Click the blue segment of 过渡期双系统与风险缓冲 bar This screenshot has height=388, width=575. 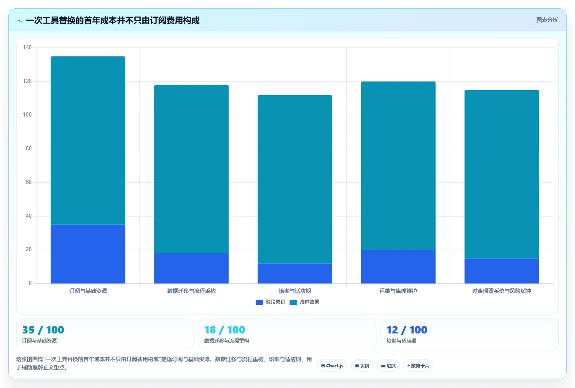502,271
